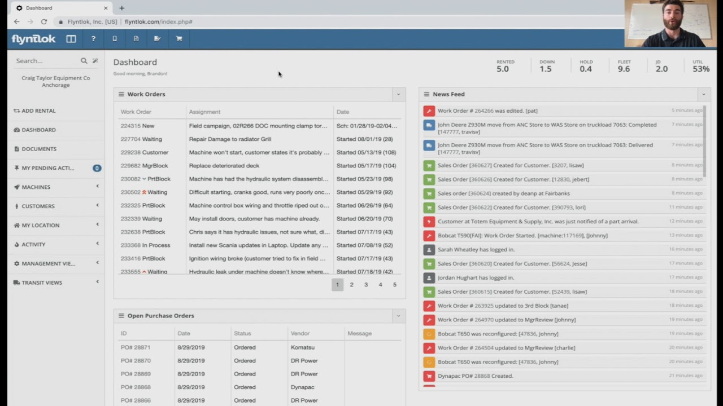
Task: Click the mobile device icon in the toolbar
Action: pyautogui.click(x=115, y=38)
